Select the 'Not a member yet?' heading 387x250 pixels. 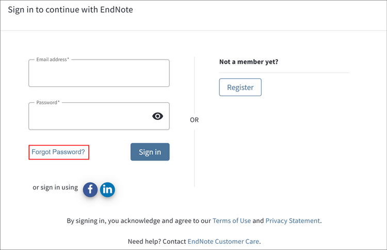pos(249,62)
